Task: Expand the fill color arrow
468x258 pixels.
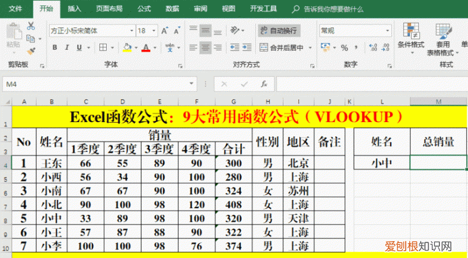Action: click(136, 47)
